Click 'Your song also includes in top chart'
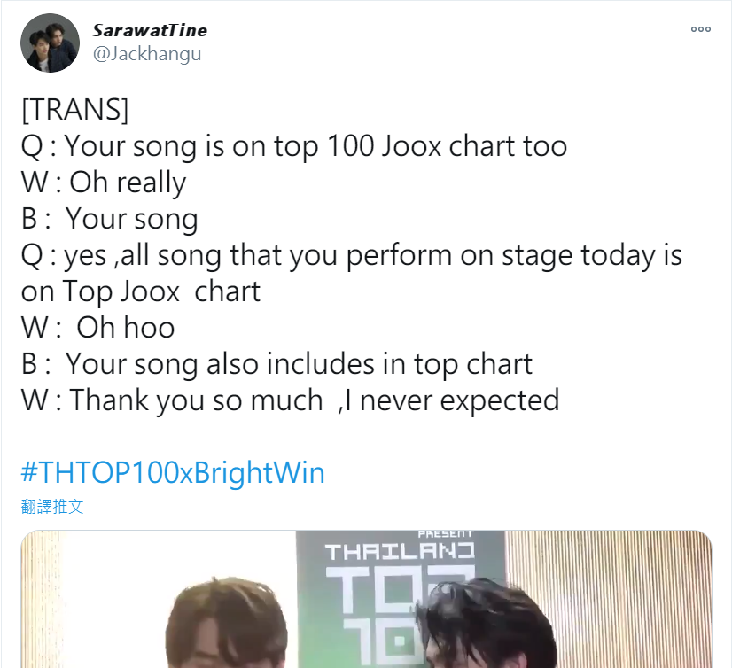The height and width of the screenshot is (668, 732). [x=299, y=364]
